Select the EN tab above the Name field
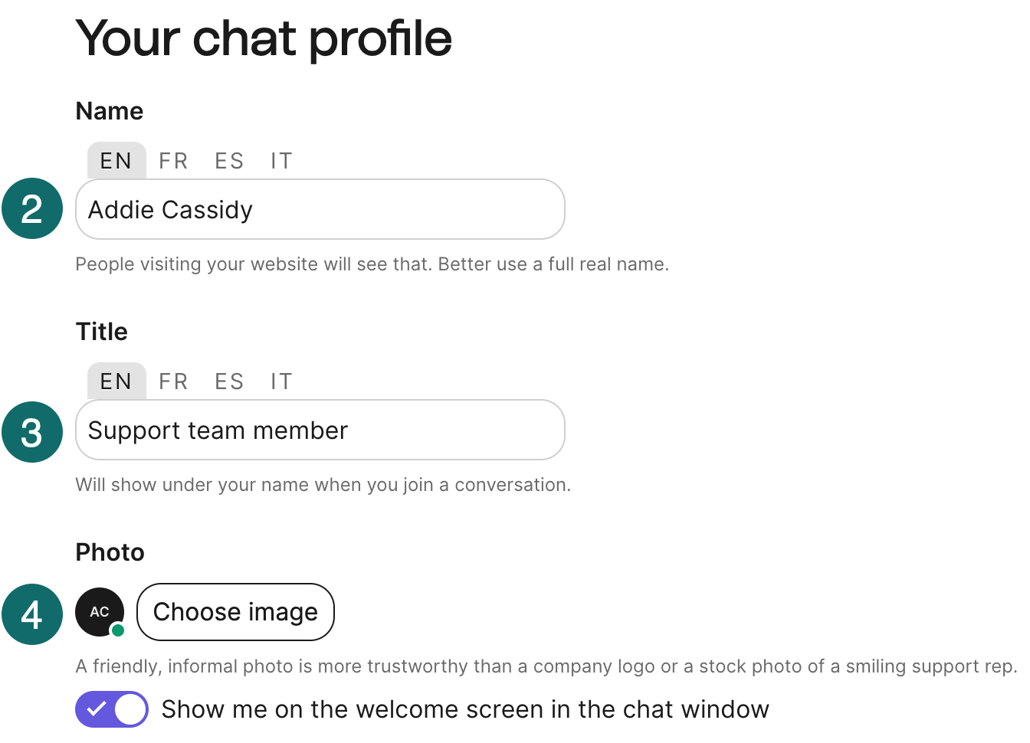The width and height of the screenshot is (1030, 743). coord(116,160)
